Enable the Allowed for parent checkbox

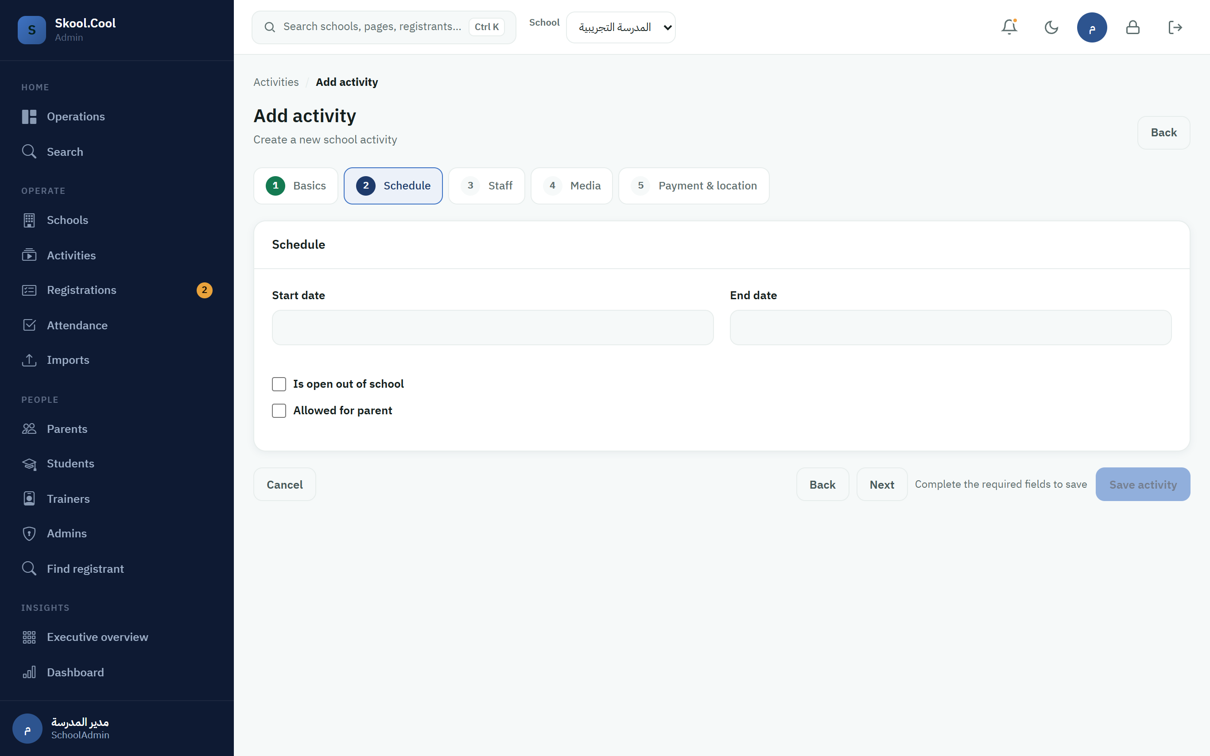click(279, 410)
